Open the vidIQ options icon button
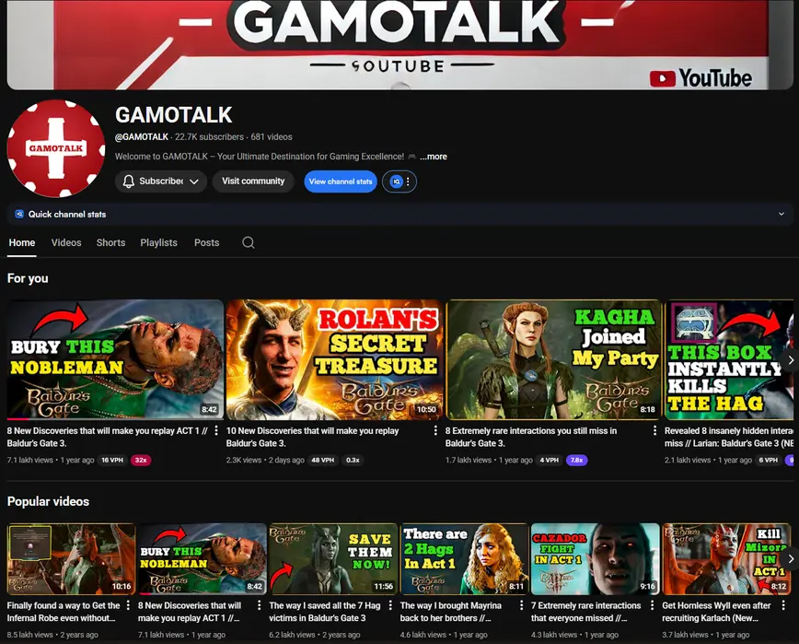This screenshot has height=644, width=799. 399,181
